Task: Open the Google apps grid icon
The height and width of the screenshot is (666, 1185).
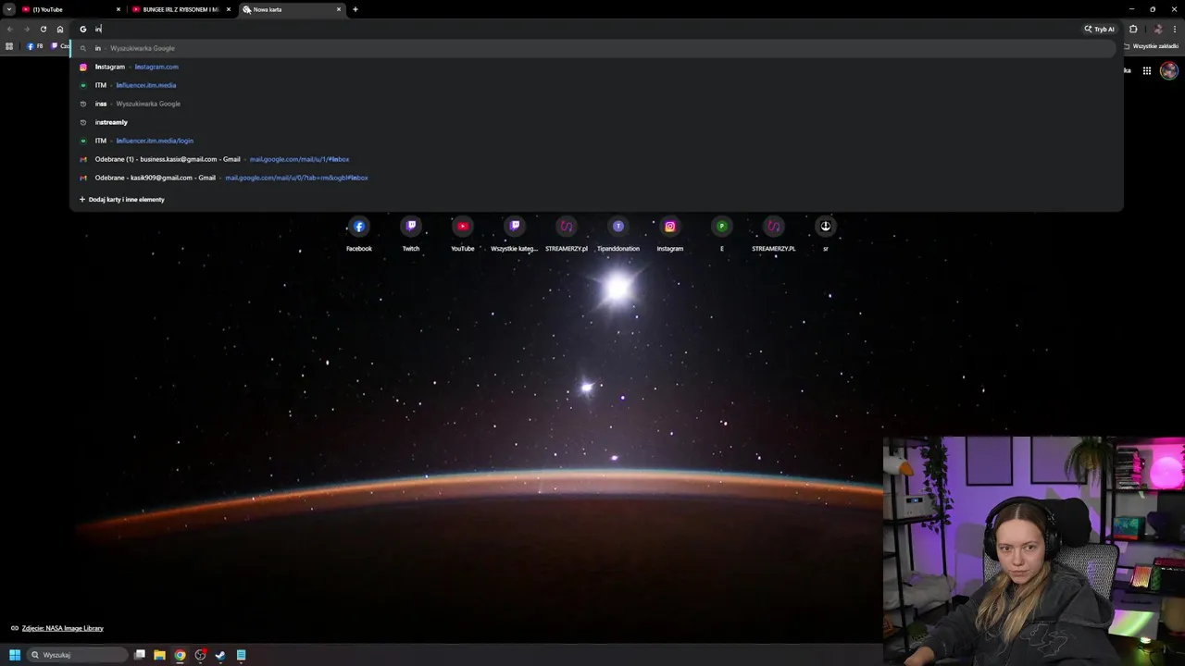Action: pyautogui.click(x=1146, y=70)
